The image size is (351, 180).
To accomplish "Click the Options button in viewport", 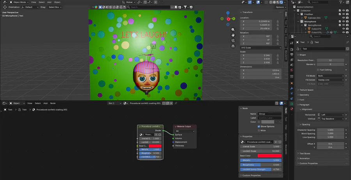I will [x=281, y=7].
